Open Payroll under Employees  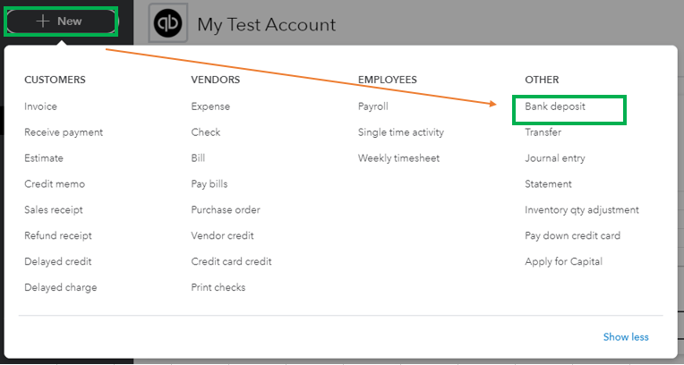point(373,106)
